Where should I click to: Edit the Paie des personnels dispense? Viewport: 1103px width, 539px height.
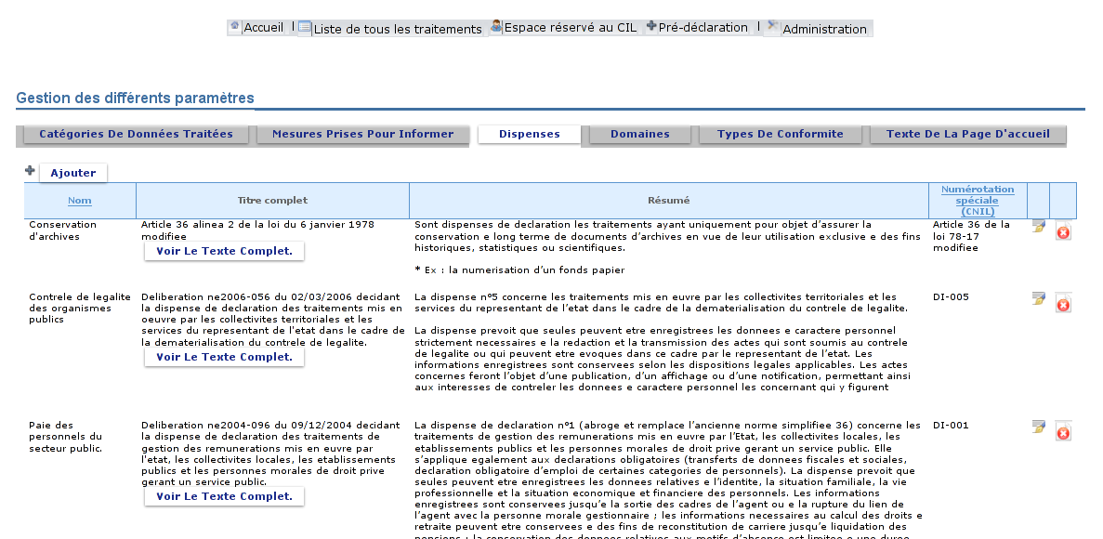click(x=1038, y=427)
